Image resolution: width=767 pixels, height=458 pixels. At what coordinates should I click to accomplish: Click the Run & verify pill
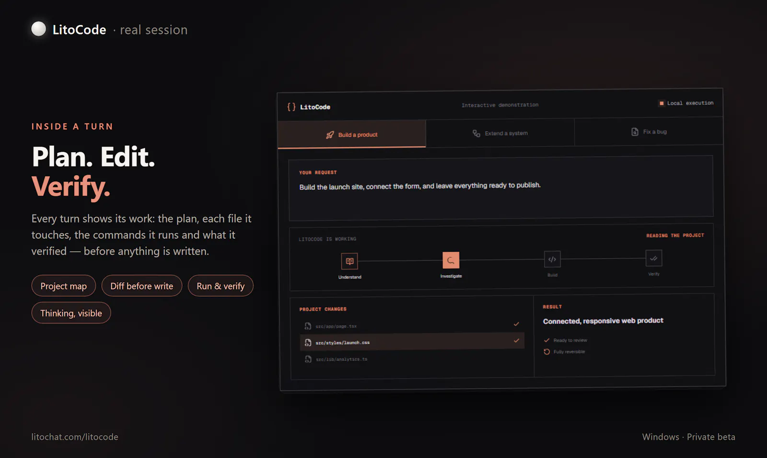221,286
